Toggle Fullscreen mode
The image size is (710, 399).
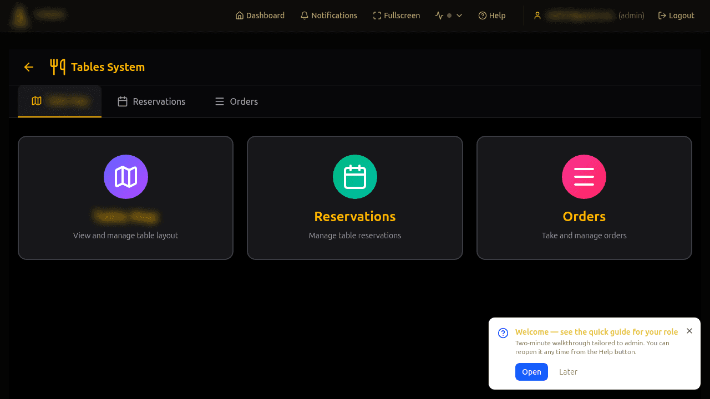point(397,16)
